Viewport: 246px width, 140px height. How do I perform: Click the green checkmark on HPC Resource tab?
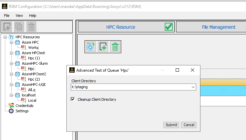tap(169, 27)
